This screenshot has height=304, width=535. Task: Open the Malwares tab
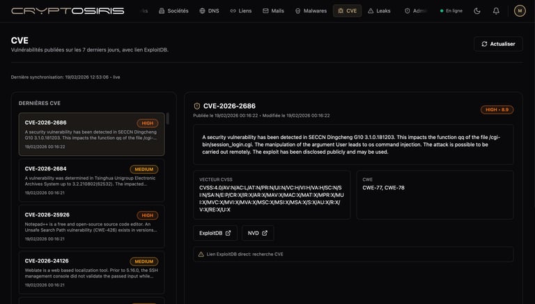pyautogui.click(x=311, y=11)
